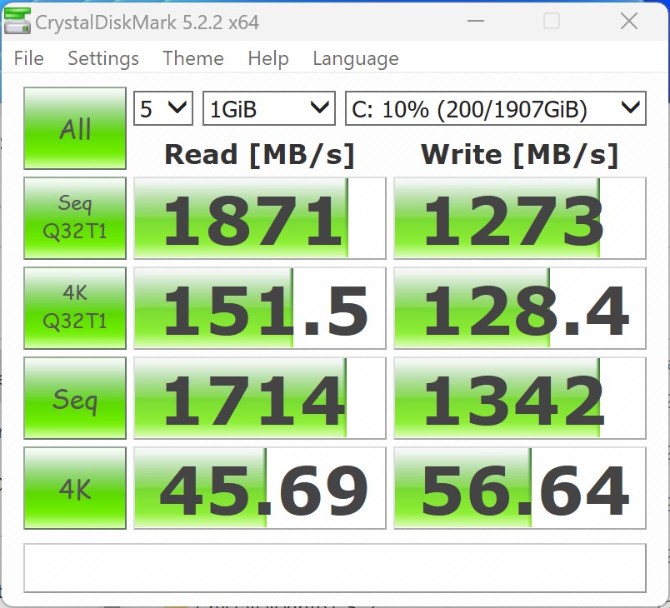This screenshot has width=670, height=608.
Task: Click the CrystalDiskMark app icon in title bar
Action: [x=17, y=22]
